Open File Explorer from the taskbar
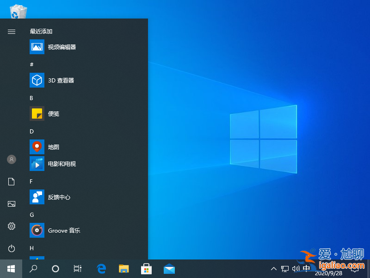Viewport: 370px width, 278px height. click(123, 268)
